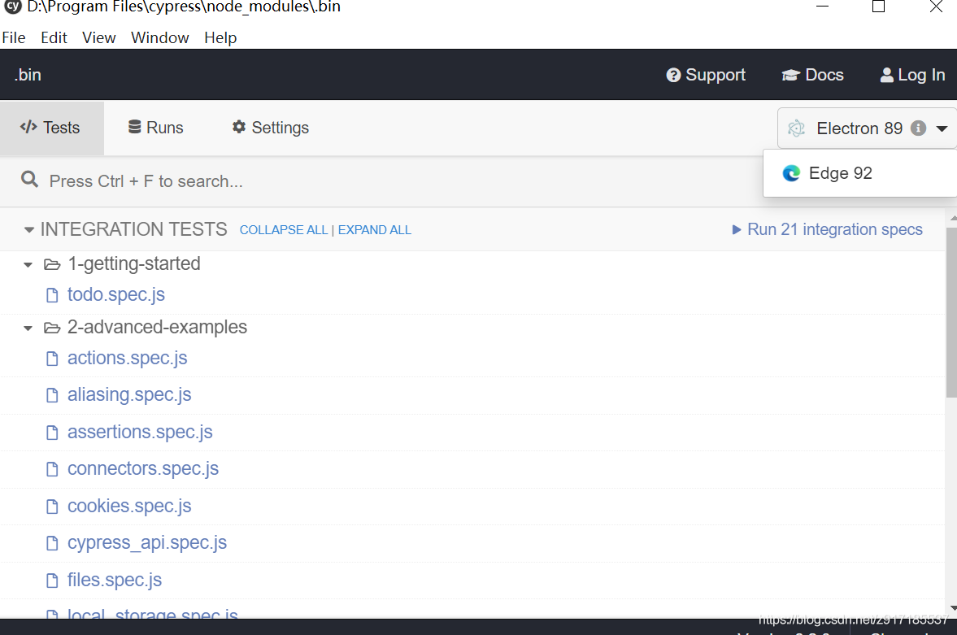Click the Edge browser logo icon
Image resolution: width=957 pixels, height=635 pixels.
pos(791,173)
